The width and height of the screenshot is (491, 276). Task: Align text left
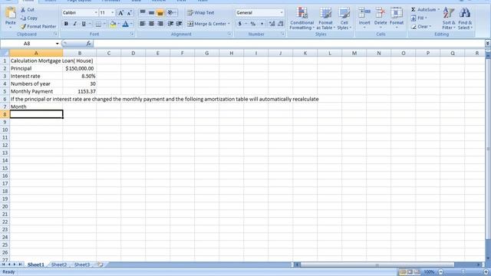(143, 24)
